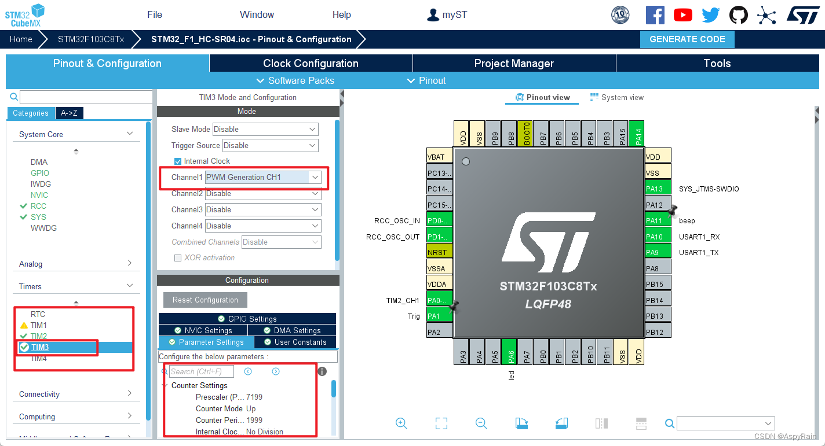Click the ST community network icon

(766, 14)
